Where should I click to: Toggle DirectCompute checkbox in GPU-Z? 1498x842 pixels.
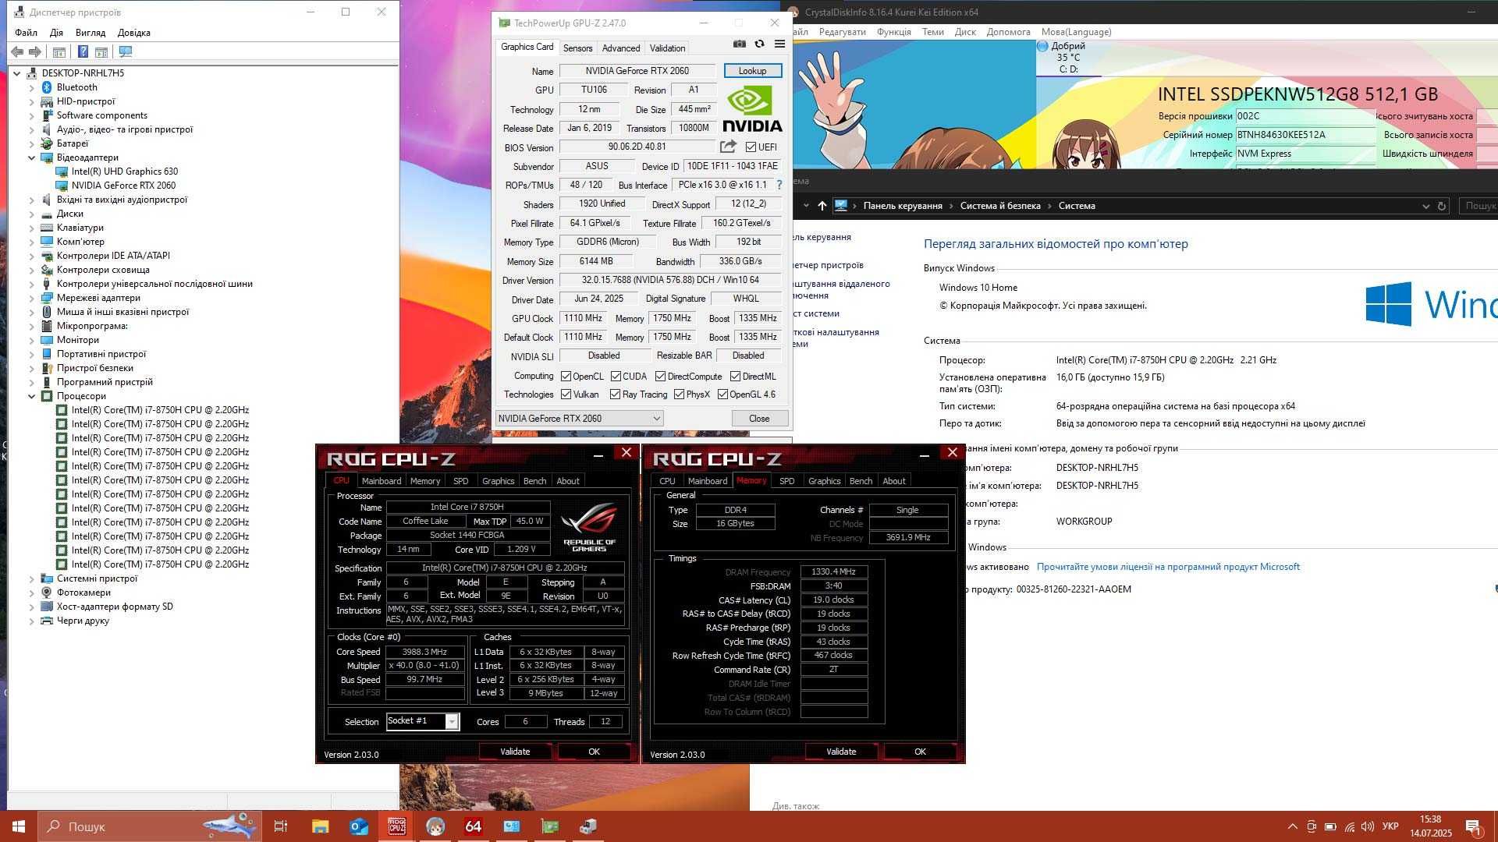(x=660, y=376)
